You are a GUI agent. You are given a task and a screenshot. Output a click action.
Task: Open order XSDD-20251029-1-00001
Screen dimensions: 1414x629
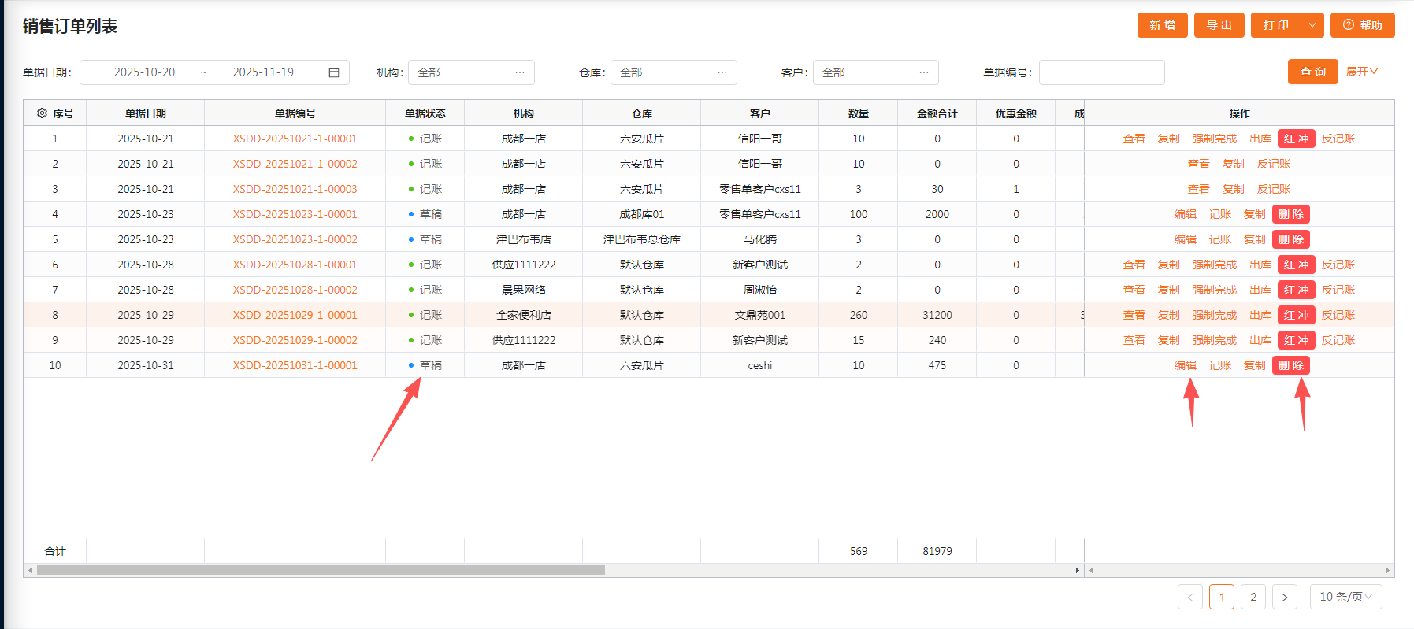coord(295,315)
